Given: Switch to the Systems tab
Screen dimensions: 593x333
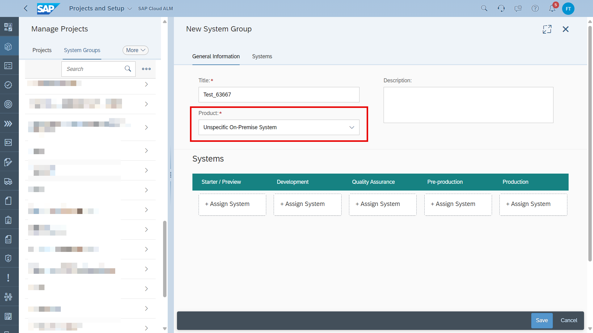Looking at the screenshot, I should click(x=262, y=56).
